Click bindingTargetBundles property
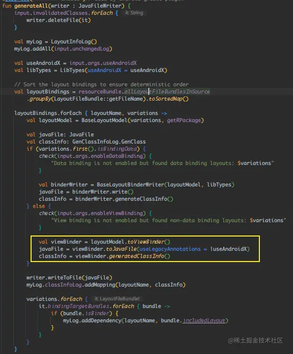This screenshot has width=293, height=354. coord(78,306)
